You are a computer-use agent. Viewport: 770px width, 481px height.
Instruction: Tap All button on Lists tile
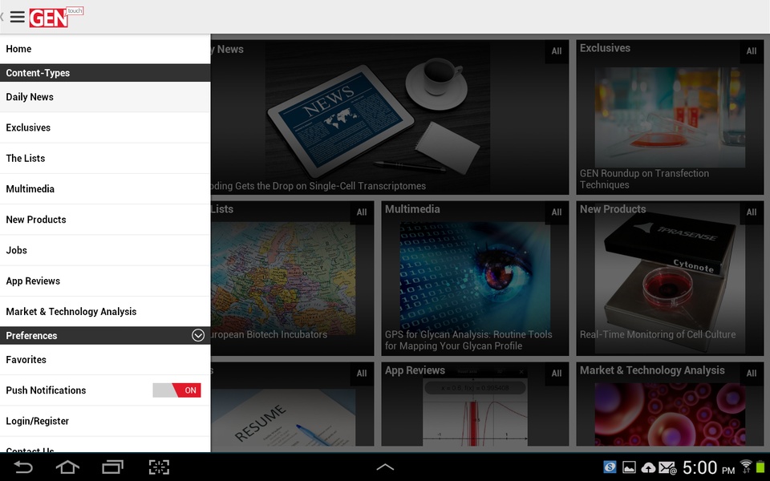click(x=362, y=212)
